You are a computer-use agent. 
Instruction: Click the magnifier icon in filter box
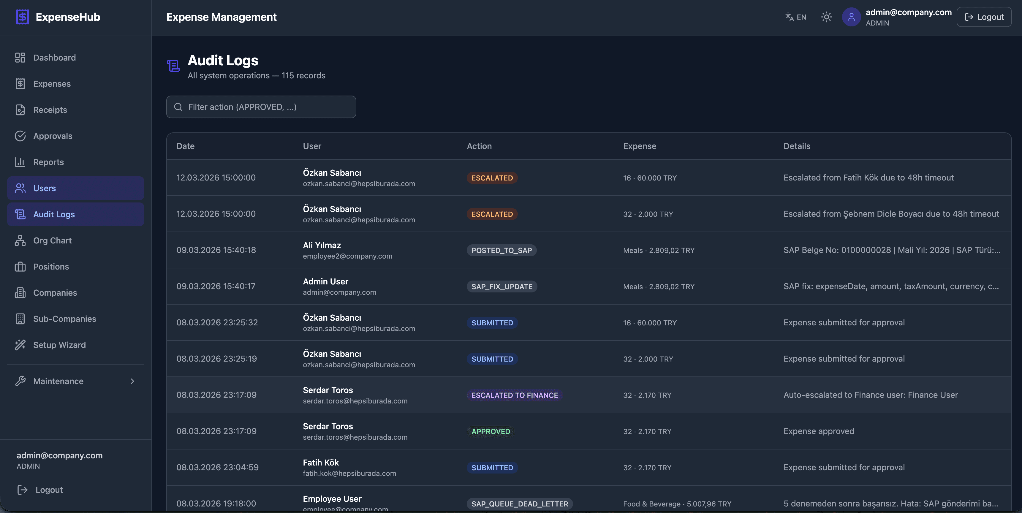tap(178, 107)
